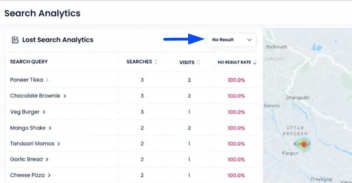Click the SEARCH QUERY column header
This screenshot has width=352, height=183.
pyautogui.click(x=29, y=62)
